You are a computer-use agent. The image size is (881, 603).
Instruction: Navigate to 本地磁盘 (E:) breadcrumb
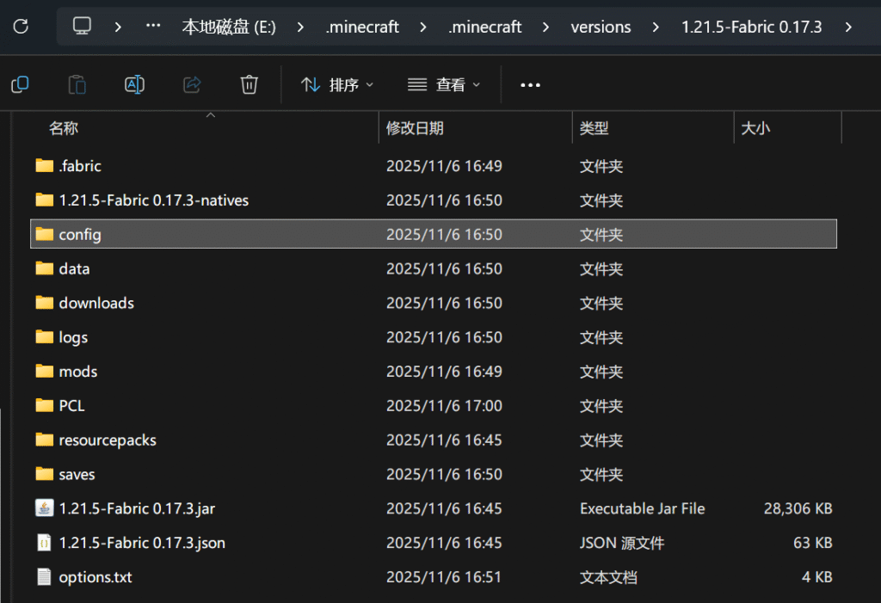(228, 27)
